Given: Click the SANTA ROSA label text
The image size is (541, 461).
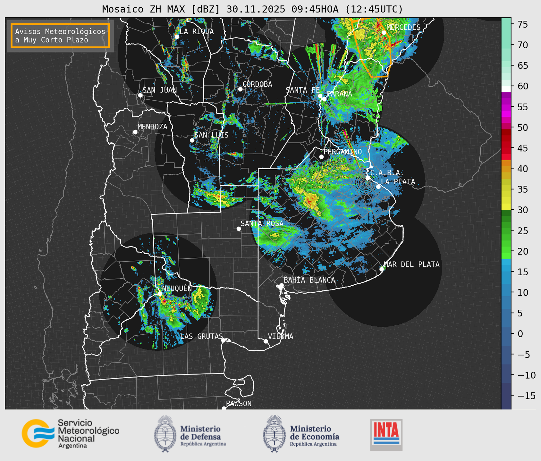Looking at the screenshot, I should click(262, 223).
